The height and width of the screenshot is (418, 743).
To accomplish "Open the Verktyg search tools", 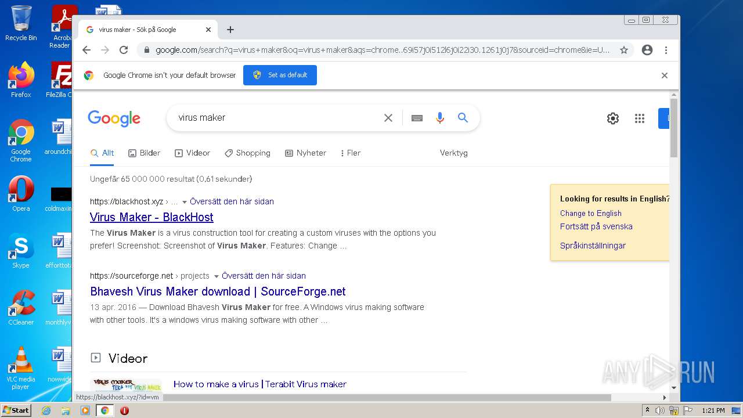I will pos(453,153).
